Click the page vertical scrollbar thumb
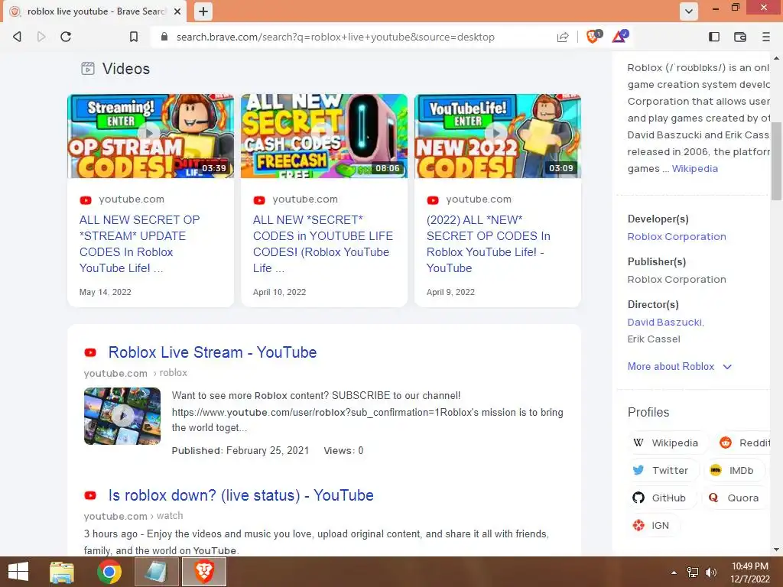This screenshot has width=783, height=587. tap(776, 161)
